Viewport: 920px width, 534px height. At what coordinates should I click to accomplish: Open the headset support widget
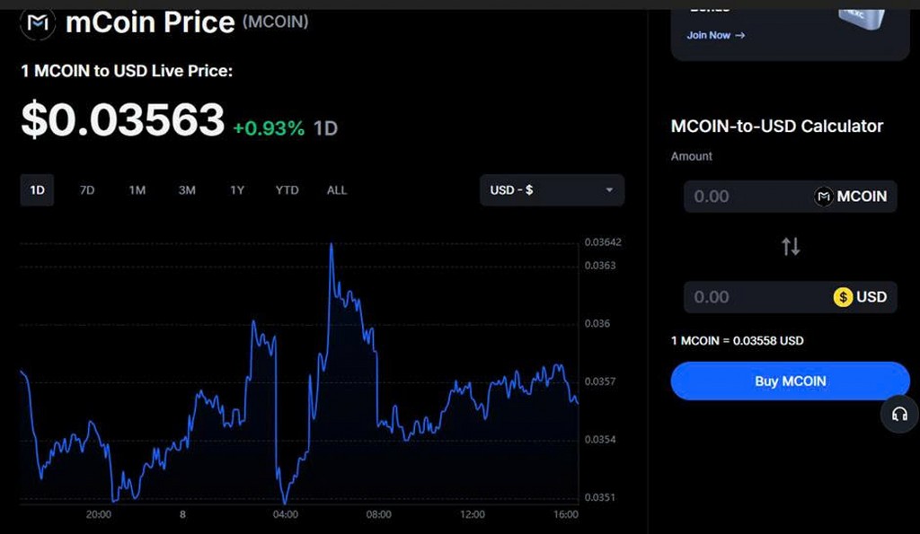coord(901,415)
